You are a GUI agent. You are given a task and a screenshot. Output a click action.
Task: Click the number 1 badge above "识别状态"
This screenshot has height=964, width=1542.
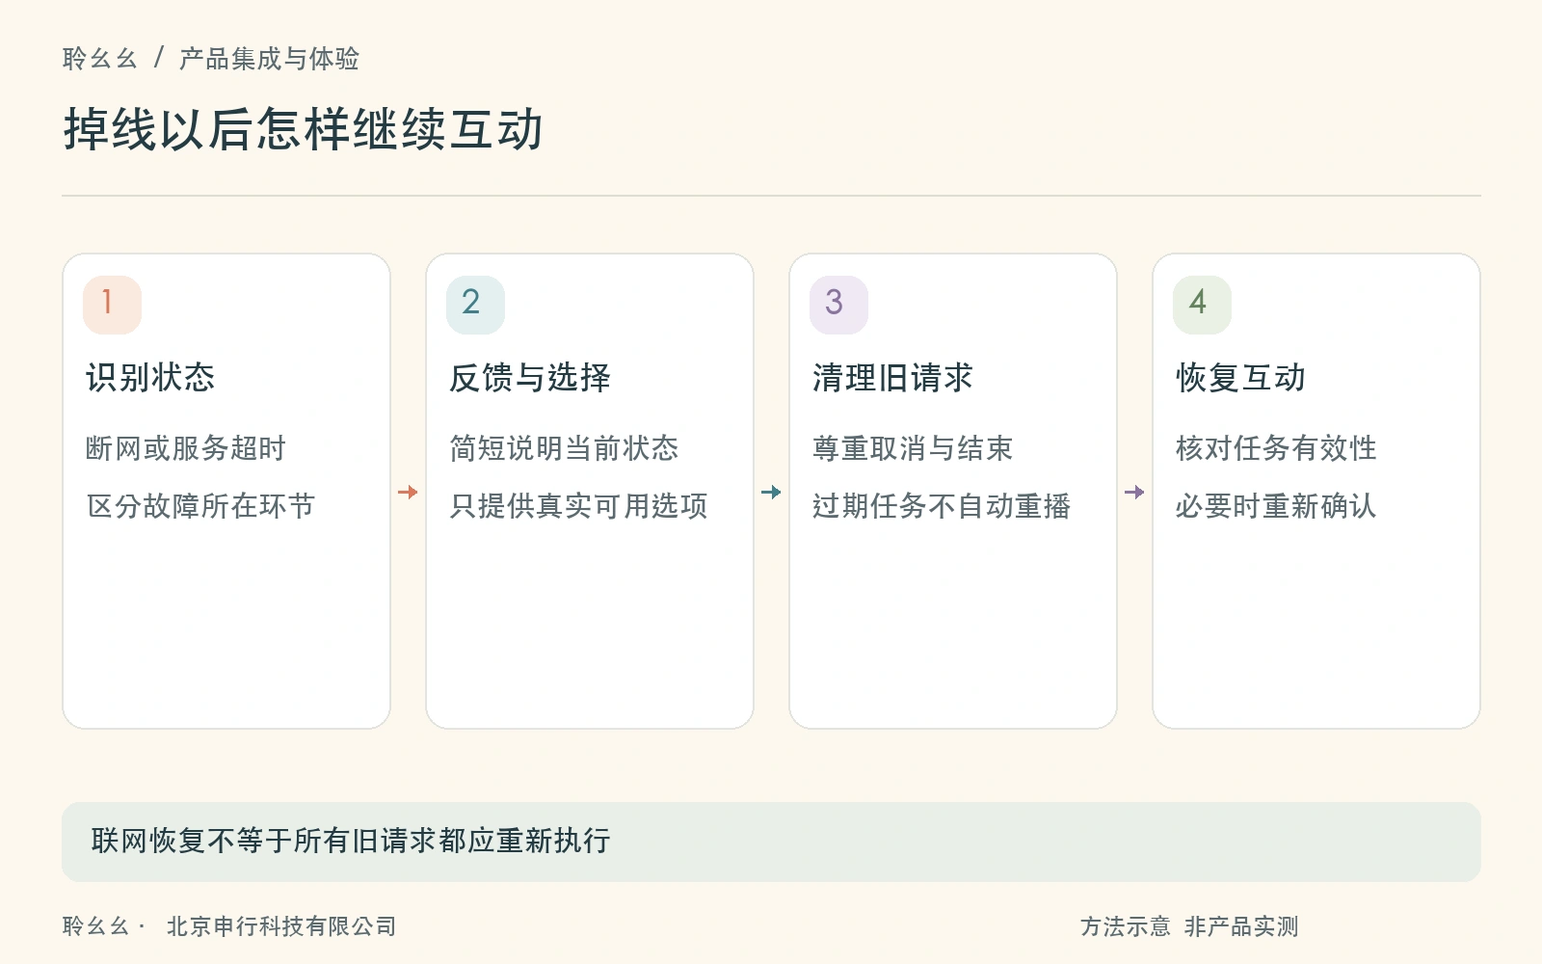tap(112, 305)
